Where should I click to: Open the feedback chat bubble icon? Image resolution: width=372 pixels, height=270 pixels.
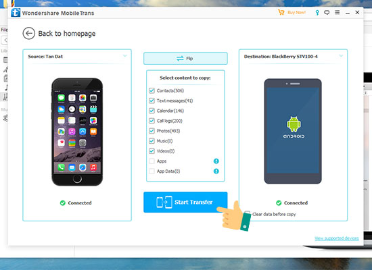coord(327,13)
